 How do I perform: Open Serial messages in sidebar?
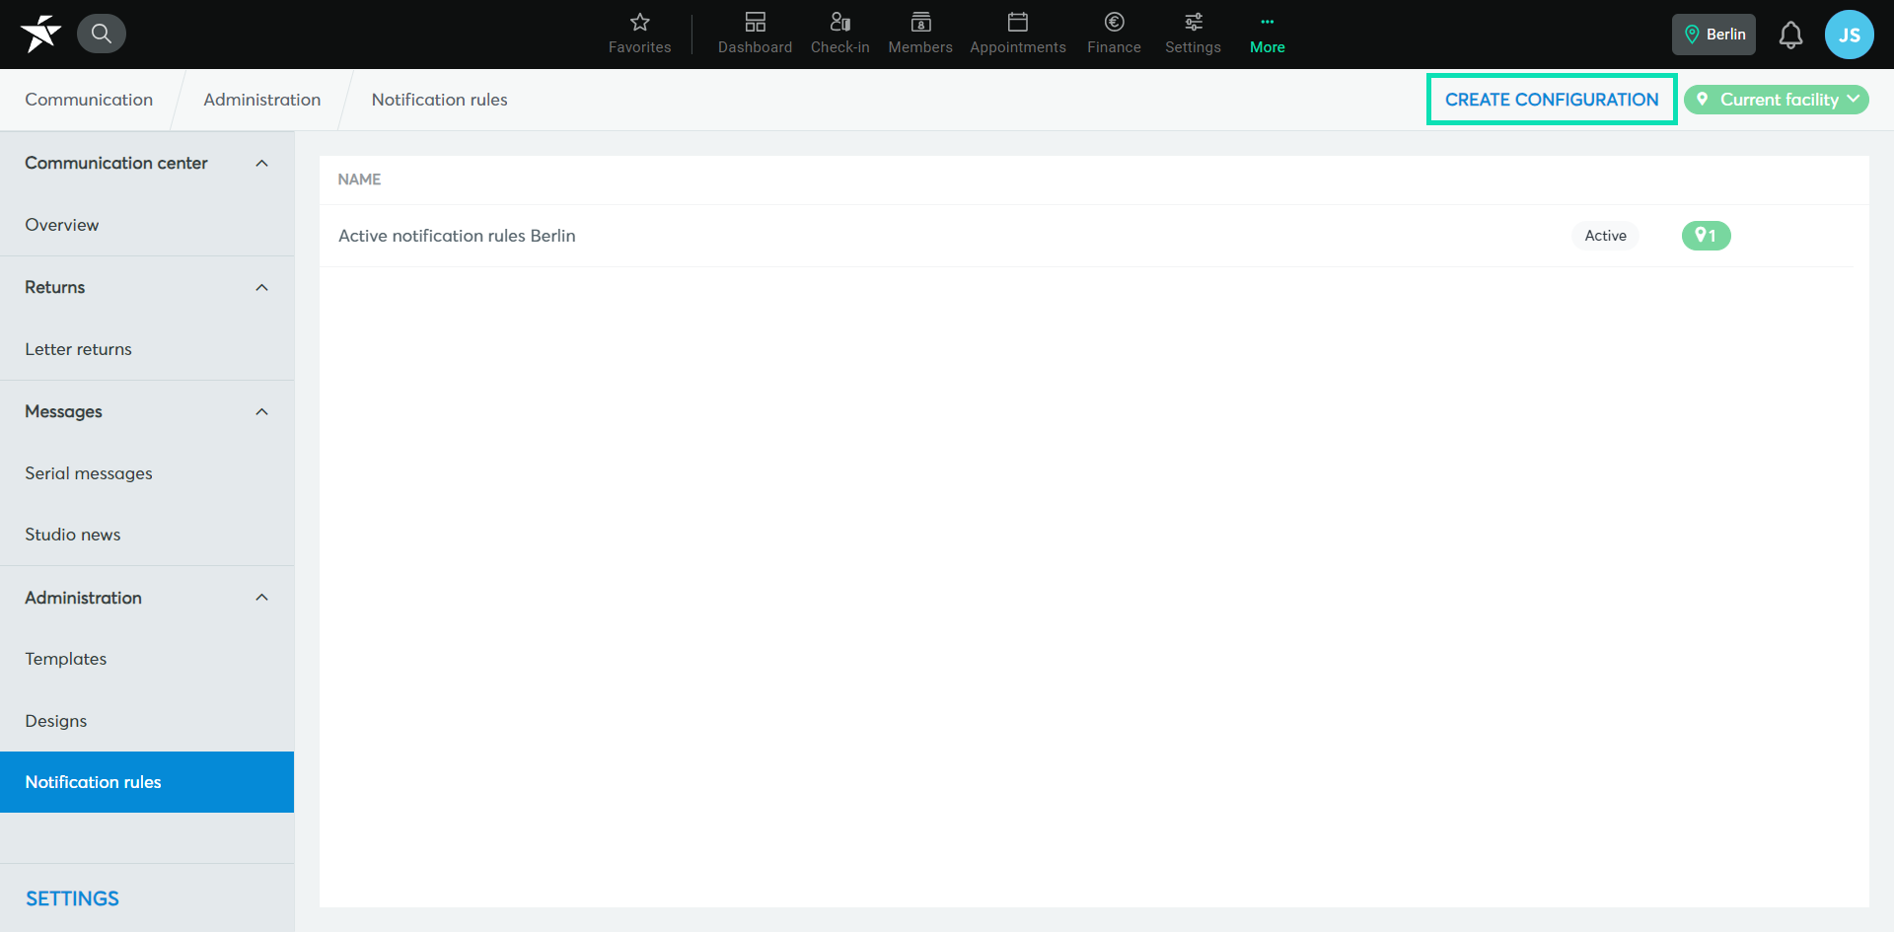(x=147, y=473)
